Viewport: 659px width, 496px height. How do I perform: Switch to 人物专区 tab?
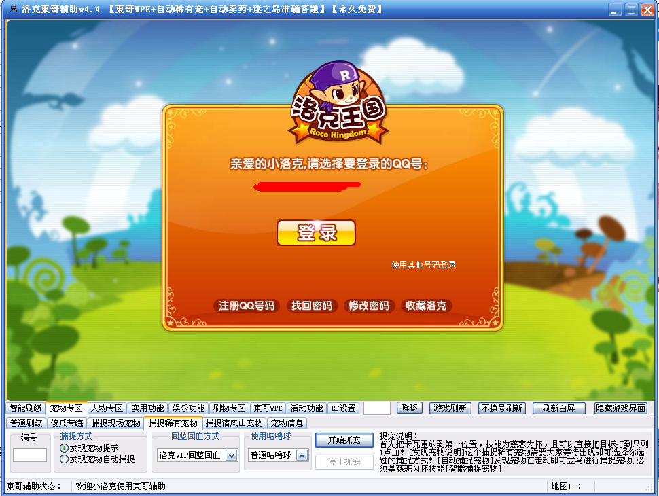pyautogui.click(x=107, y=408)
